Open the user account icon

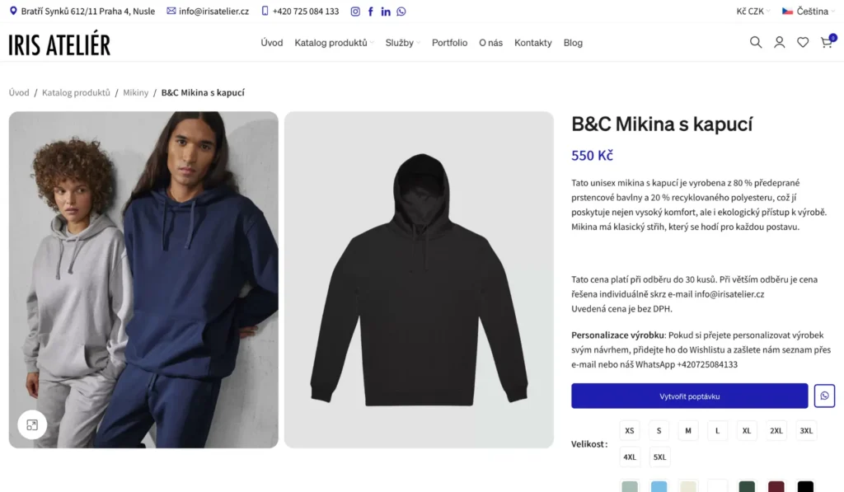tap(779, 42)
